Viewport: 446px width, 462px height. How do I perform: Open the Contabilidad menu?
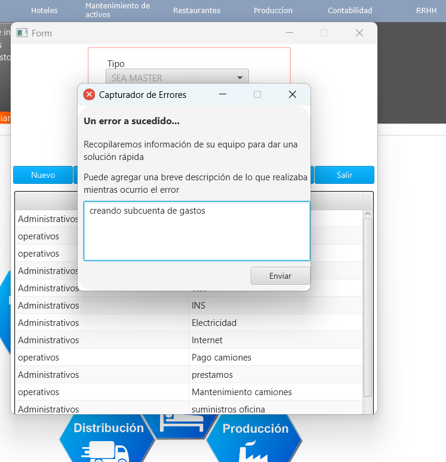coord(350,11)
